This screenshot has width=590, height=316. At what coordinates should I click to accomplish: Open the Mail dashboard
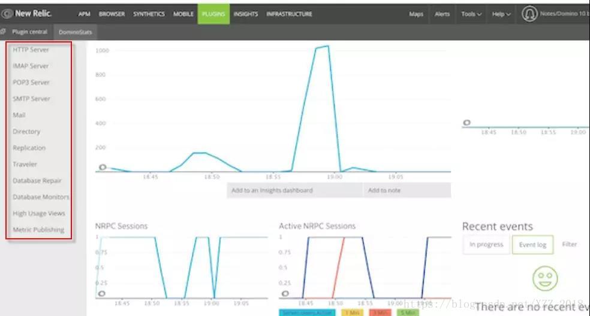(19, 115)
